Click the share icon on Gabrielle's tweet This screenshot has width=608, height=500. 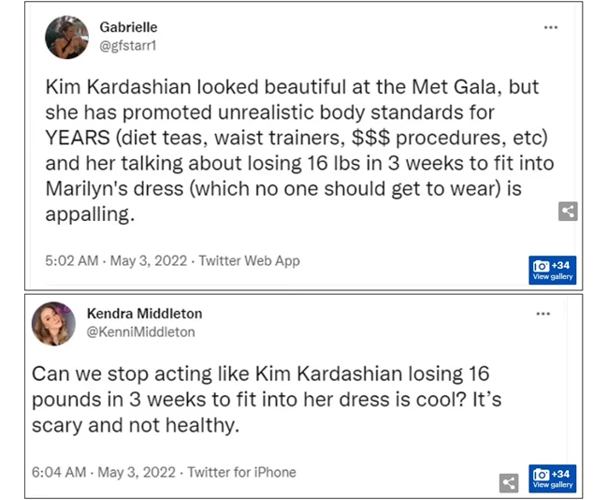tap(567, 212)
